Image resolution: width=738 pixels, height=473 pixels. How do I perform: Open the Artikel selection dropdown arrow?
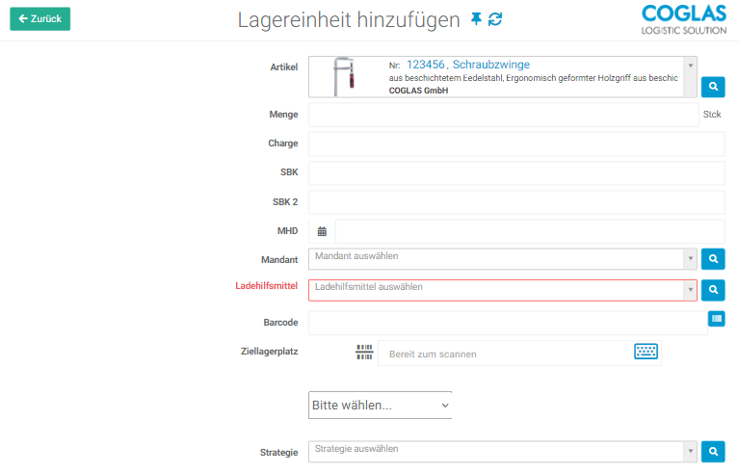(690, 66)
